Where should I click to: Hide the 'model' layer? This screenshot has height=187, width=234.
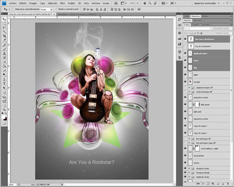(x=185, y=82)
